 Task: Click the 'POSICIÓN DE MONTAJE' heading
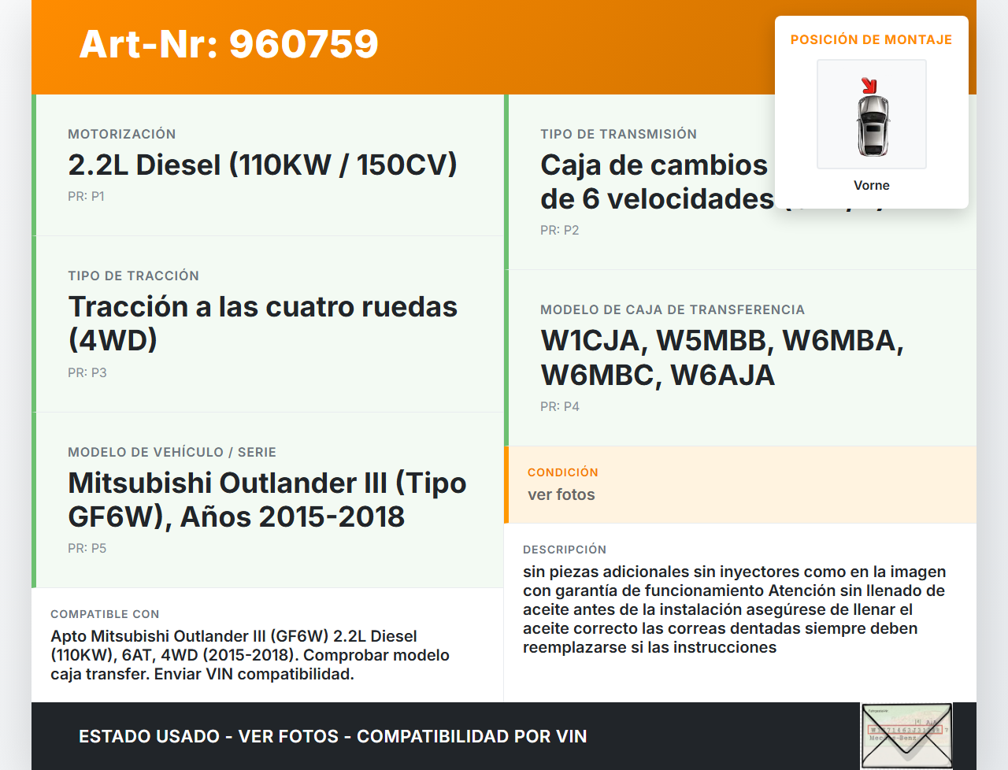point(871,39)
